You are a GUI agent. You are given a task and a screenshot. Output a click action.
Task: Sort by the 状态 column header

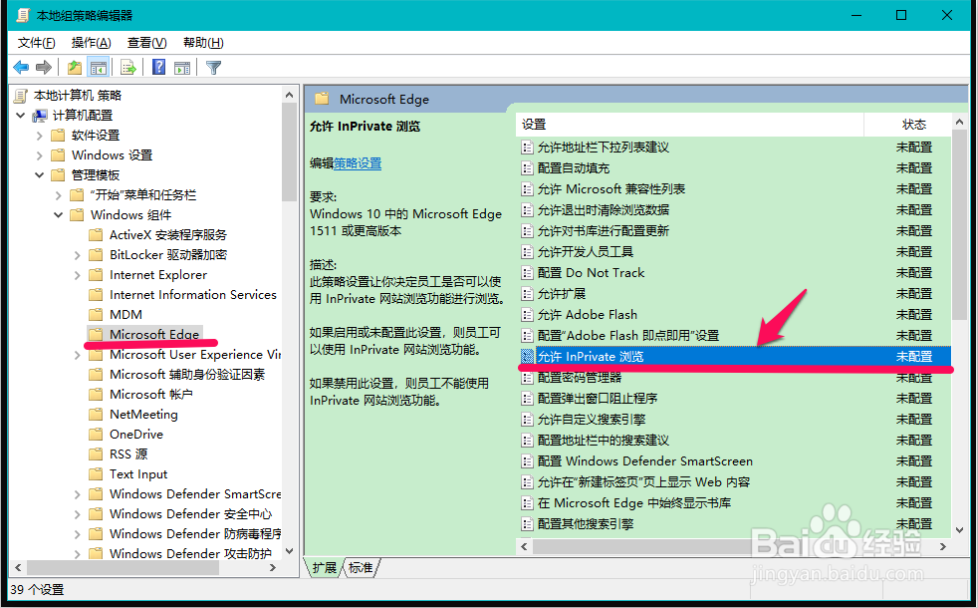coord(907,125)
